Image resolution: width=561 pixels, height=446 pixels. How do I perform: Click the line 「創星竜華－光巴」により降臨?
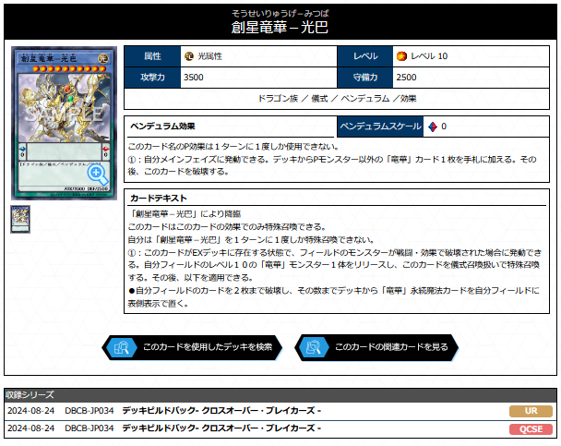click(185, 214)
